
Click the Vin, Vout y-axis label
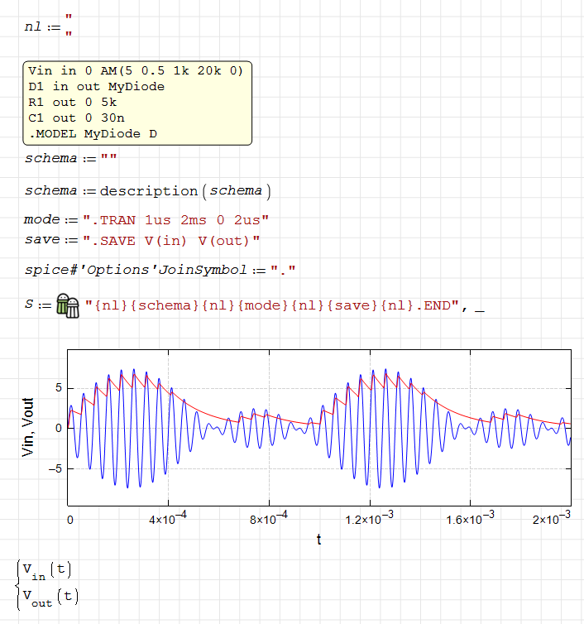31,427
